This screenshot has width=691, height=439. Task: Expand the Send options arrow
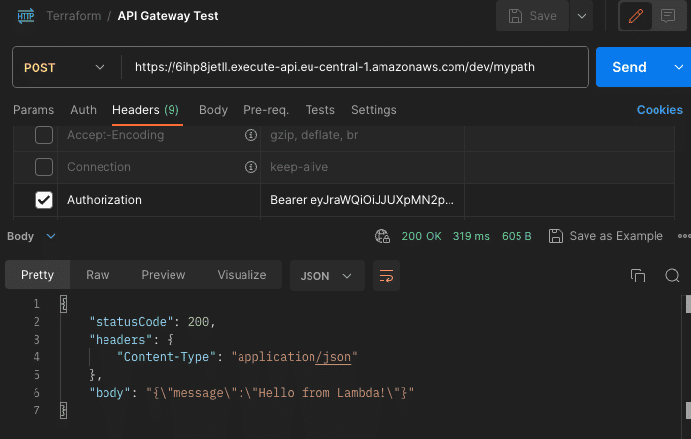678,67
